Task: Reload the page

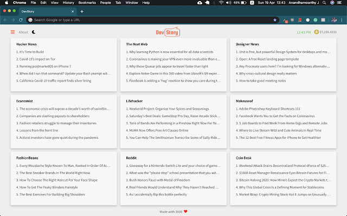Action: (21, 20)
